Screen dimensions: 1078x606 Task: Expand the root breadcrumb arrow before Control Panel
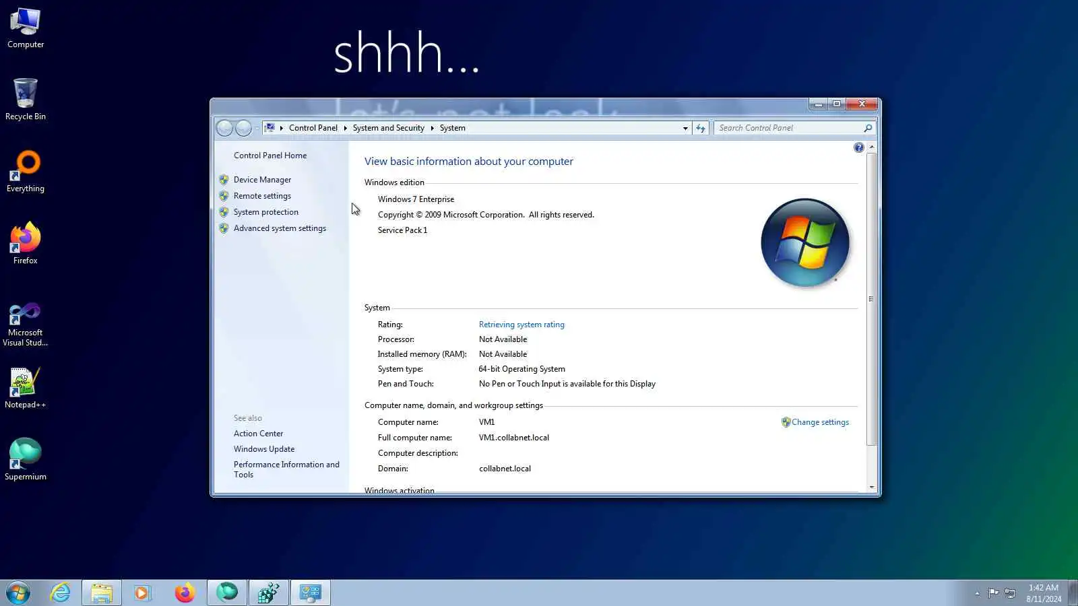[282, 128]
